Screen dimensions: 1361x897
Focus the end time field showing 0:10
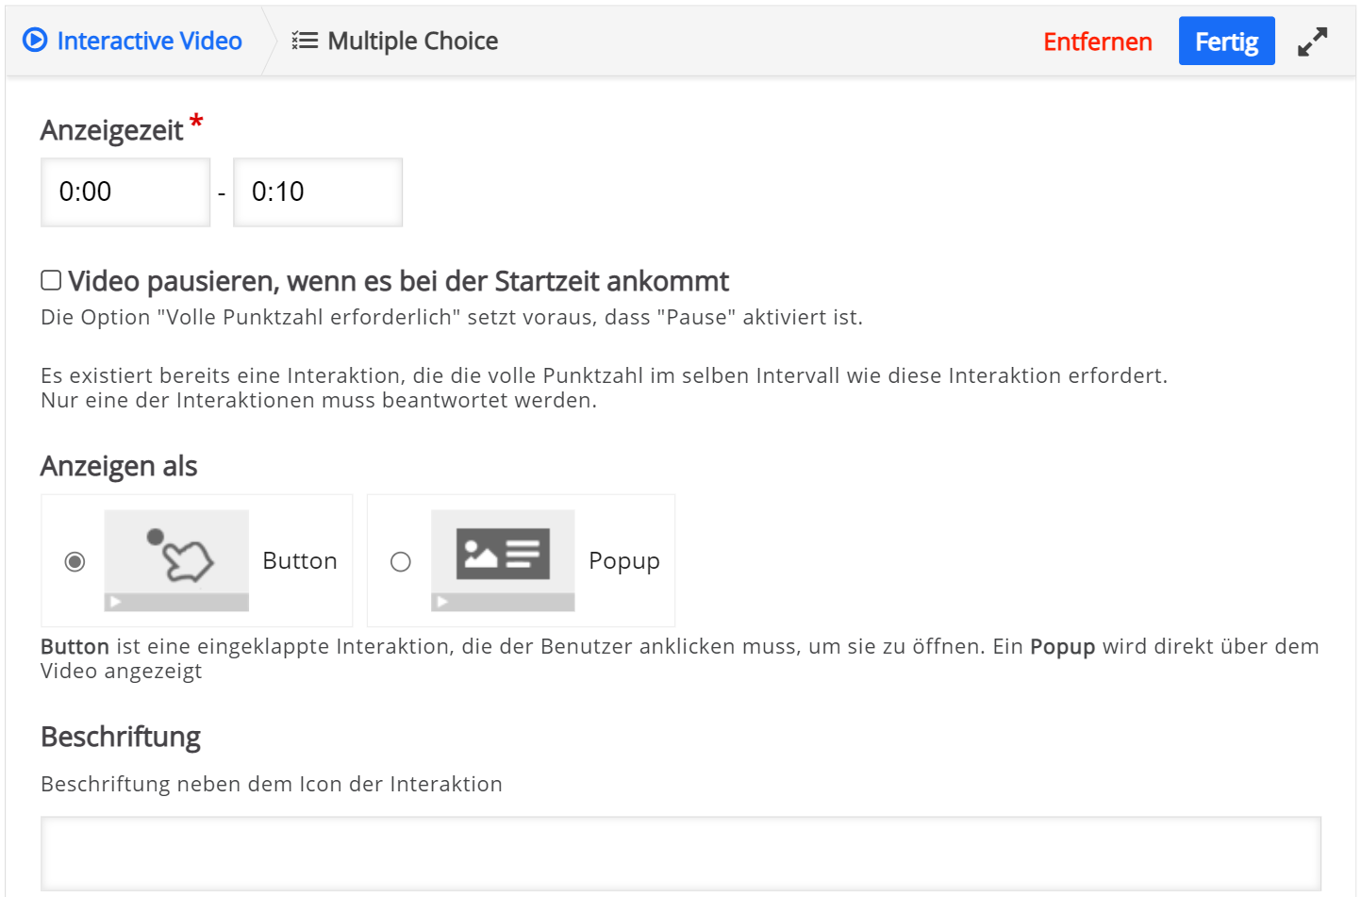pyautogui.click(x=318, y=192)
